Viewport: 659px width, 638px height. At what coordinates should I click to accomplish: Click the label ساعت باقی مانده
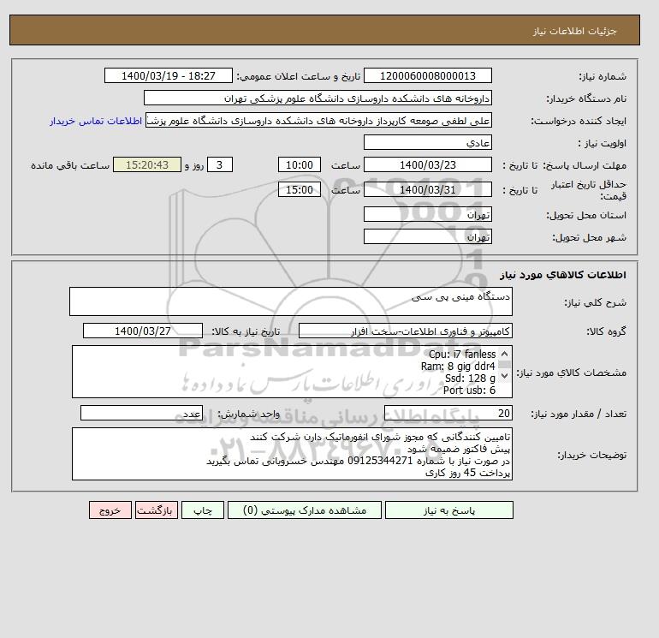(70, 165)
